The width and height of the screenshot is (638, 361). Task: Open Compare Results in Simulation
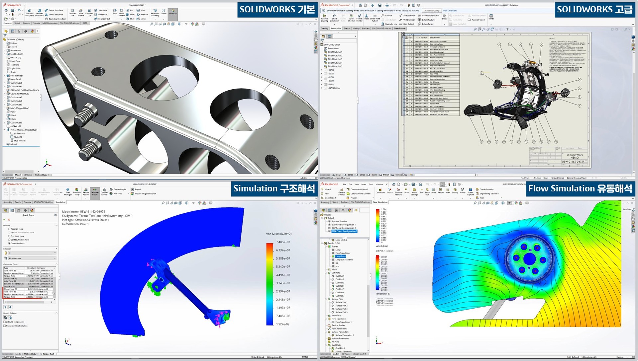tap(104, 192)
